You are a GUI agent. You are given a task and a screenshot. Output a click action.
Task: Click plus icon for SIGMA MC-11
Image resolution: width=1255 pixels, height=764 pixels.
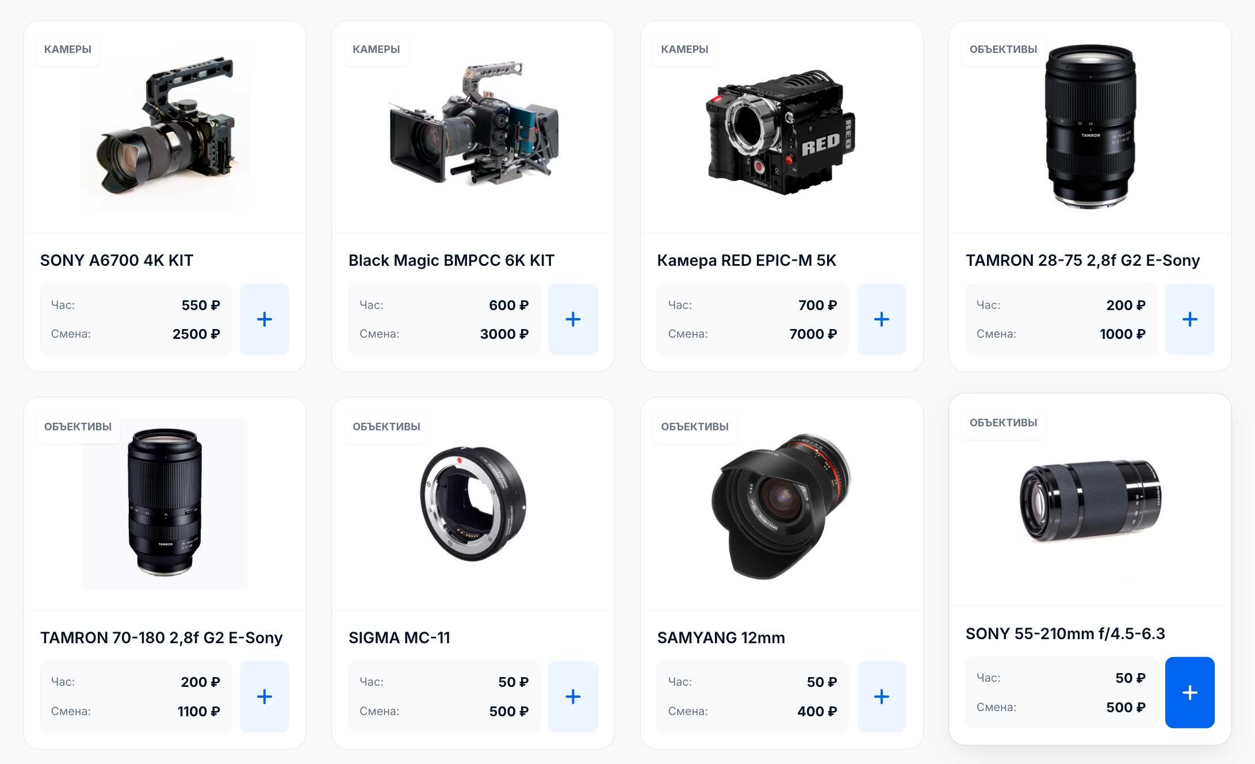tap(573, 697)
